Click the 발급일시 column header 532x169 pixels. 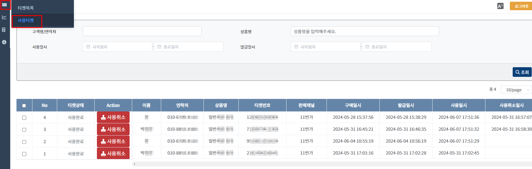click(406, 105)
